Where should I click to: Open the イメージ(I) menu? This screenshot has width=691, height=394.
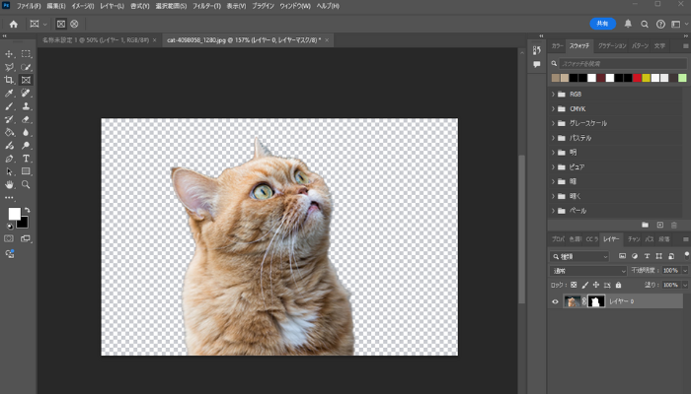coord(83,6)
